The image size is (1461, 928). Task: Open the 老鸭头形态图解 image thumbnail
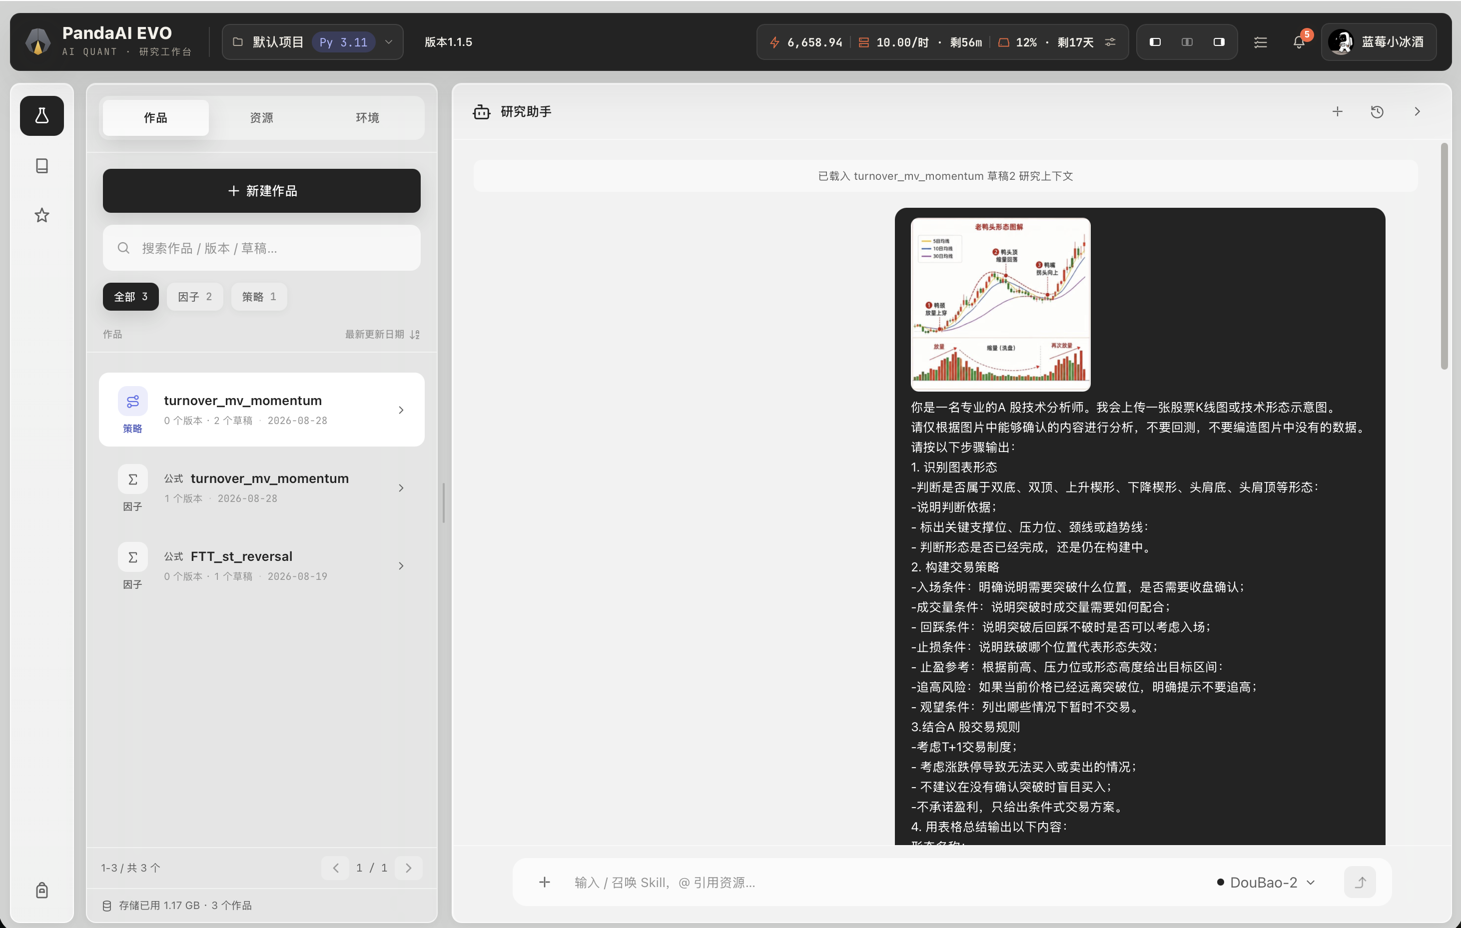(1000, 305)
